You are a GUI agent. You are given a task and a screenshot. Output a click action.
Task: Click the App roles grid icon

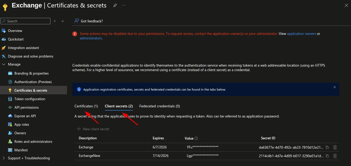[x=10, y=124]
